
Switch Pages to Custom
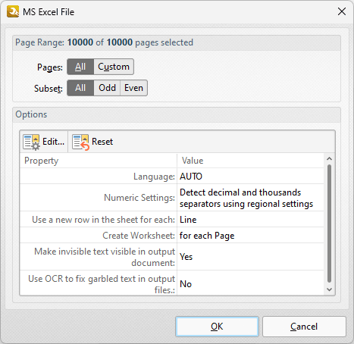point(114,67)
